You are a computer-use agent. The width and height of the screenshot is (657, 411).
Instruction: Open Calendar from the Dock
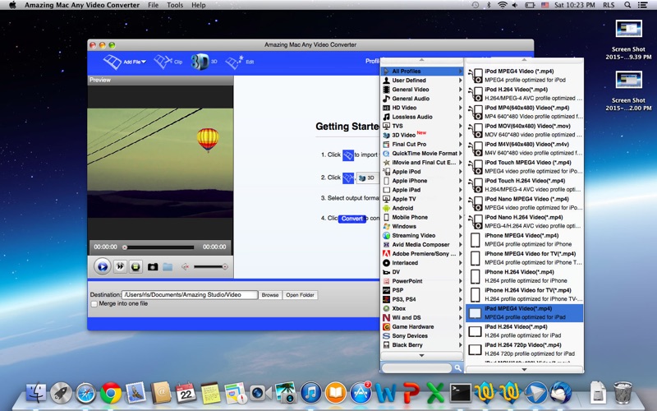tap(186, 394)
